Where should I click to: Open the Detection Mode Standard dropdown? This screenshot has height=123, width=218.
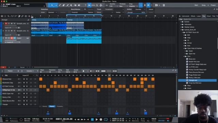tap(52, 12)
